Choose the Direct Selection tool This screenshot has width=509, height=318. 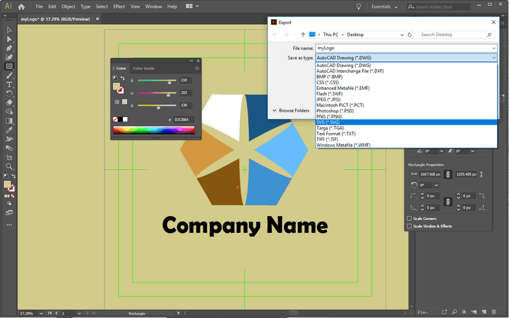tap(9, 39)
